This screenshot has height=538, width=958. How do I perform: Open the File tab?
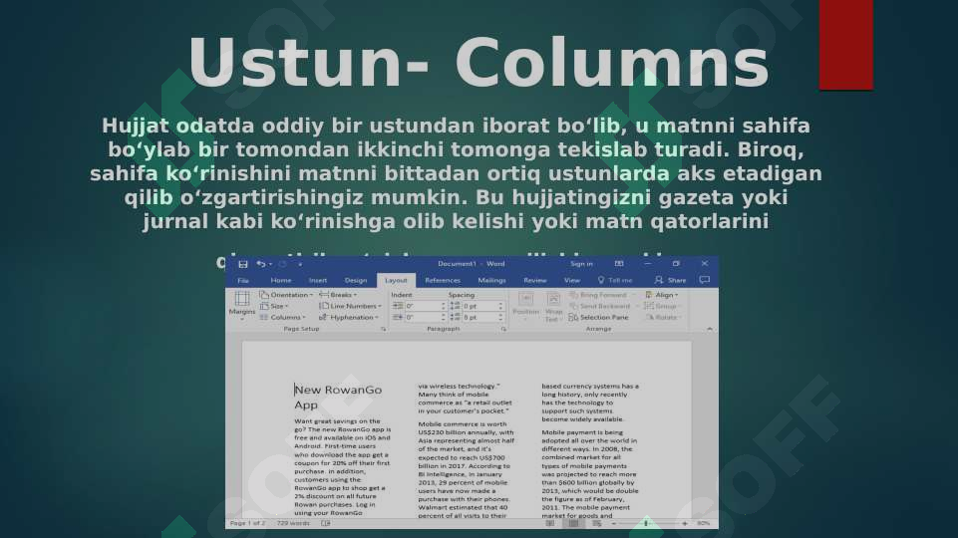(243, 280)
